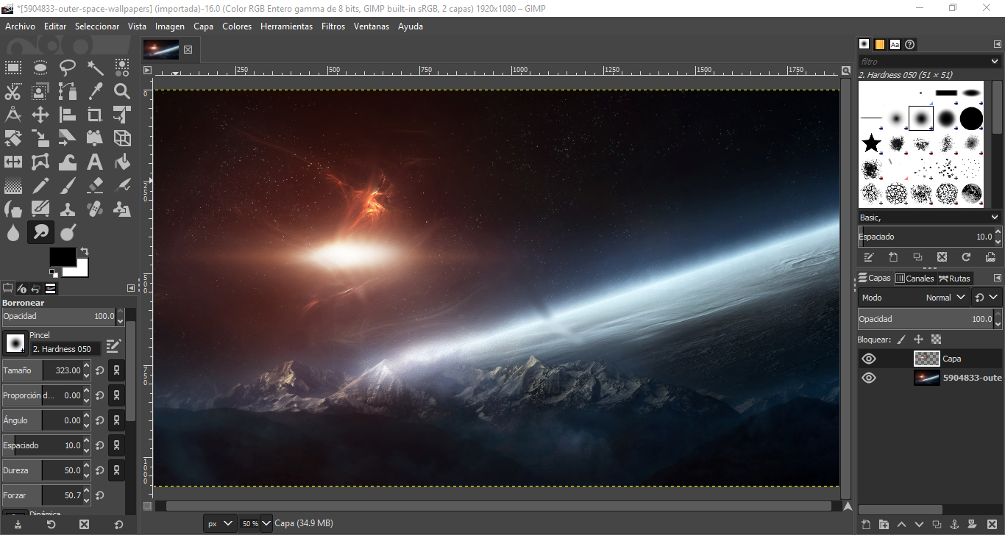Image resolution: width=1005 pixels, height=535 pixels.
Task: Select the Color Picker eyedropper tool
Action: pyautogui.click(x=95, y=91)
